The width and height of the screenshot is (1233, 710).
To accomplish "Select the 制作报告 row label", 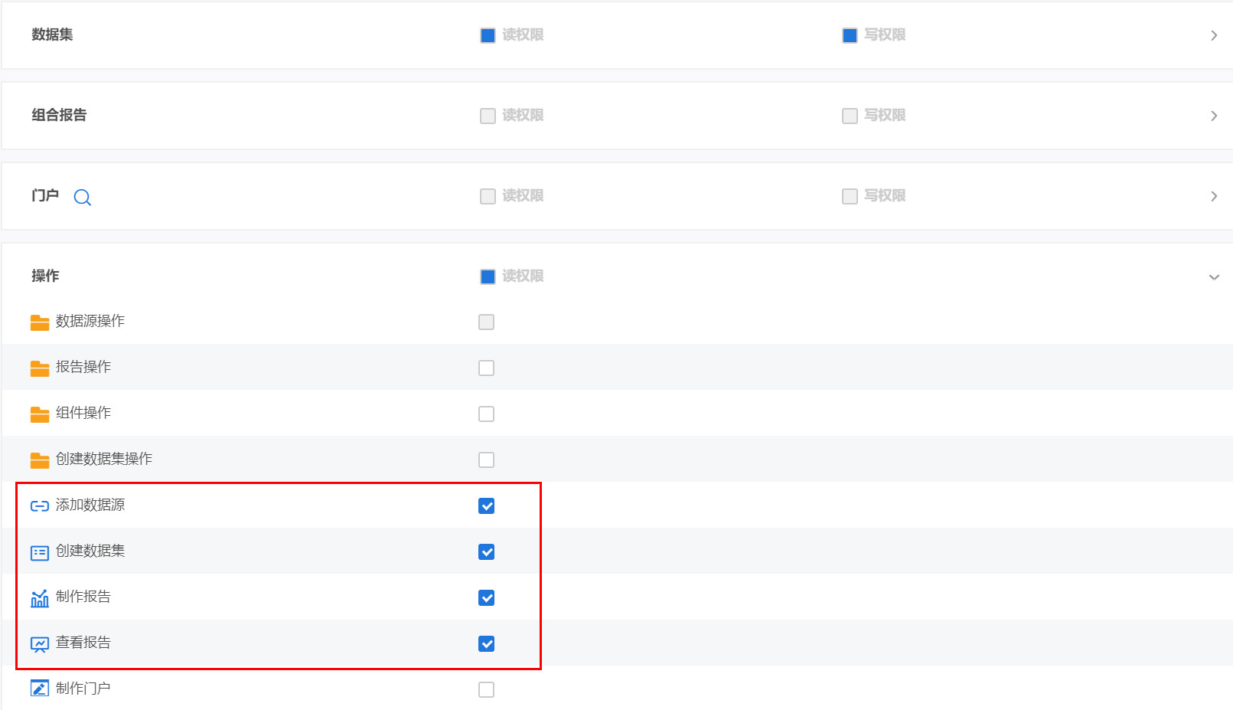I will [83, 597].
